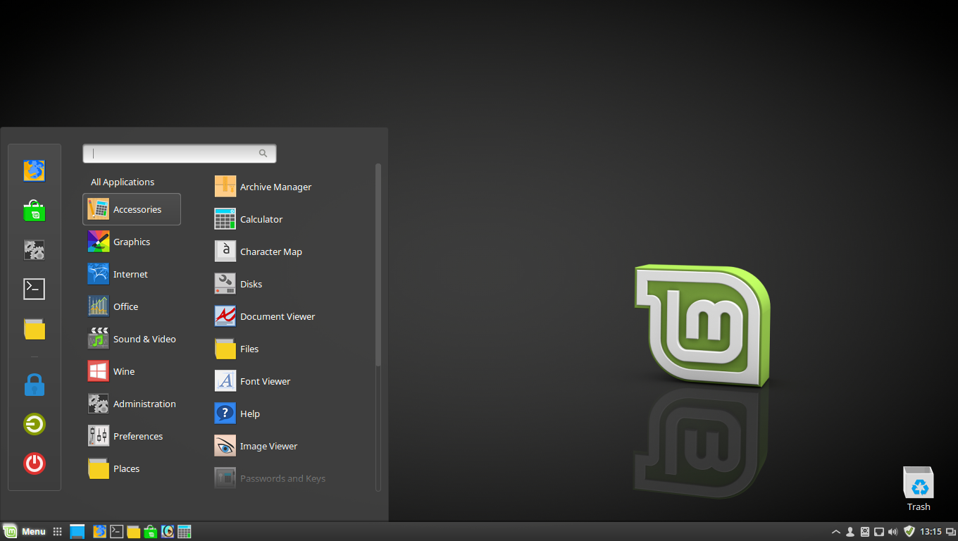Launch Calculator from the panel
The width and height of the screenshot is (958, 541).
click(x=185, y=532)
